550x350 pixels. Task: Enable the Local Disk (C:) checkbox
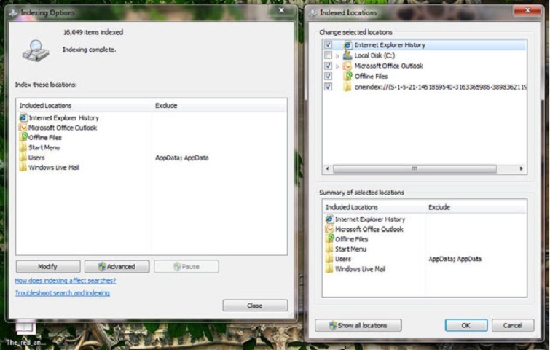click(328, 55)
